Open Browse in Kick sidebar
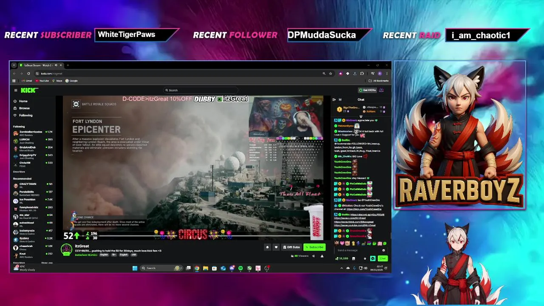Viewport: 544px width, 306px height. tap(21, 108)
